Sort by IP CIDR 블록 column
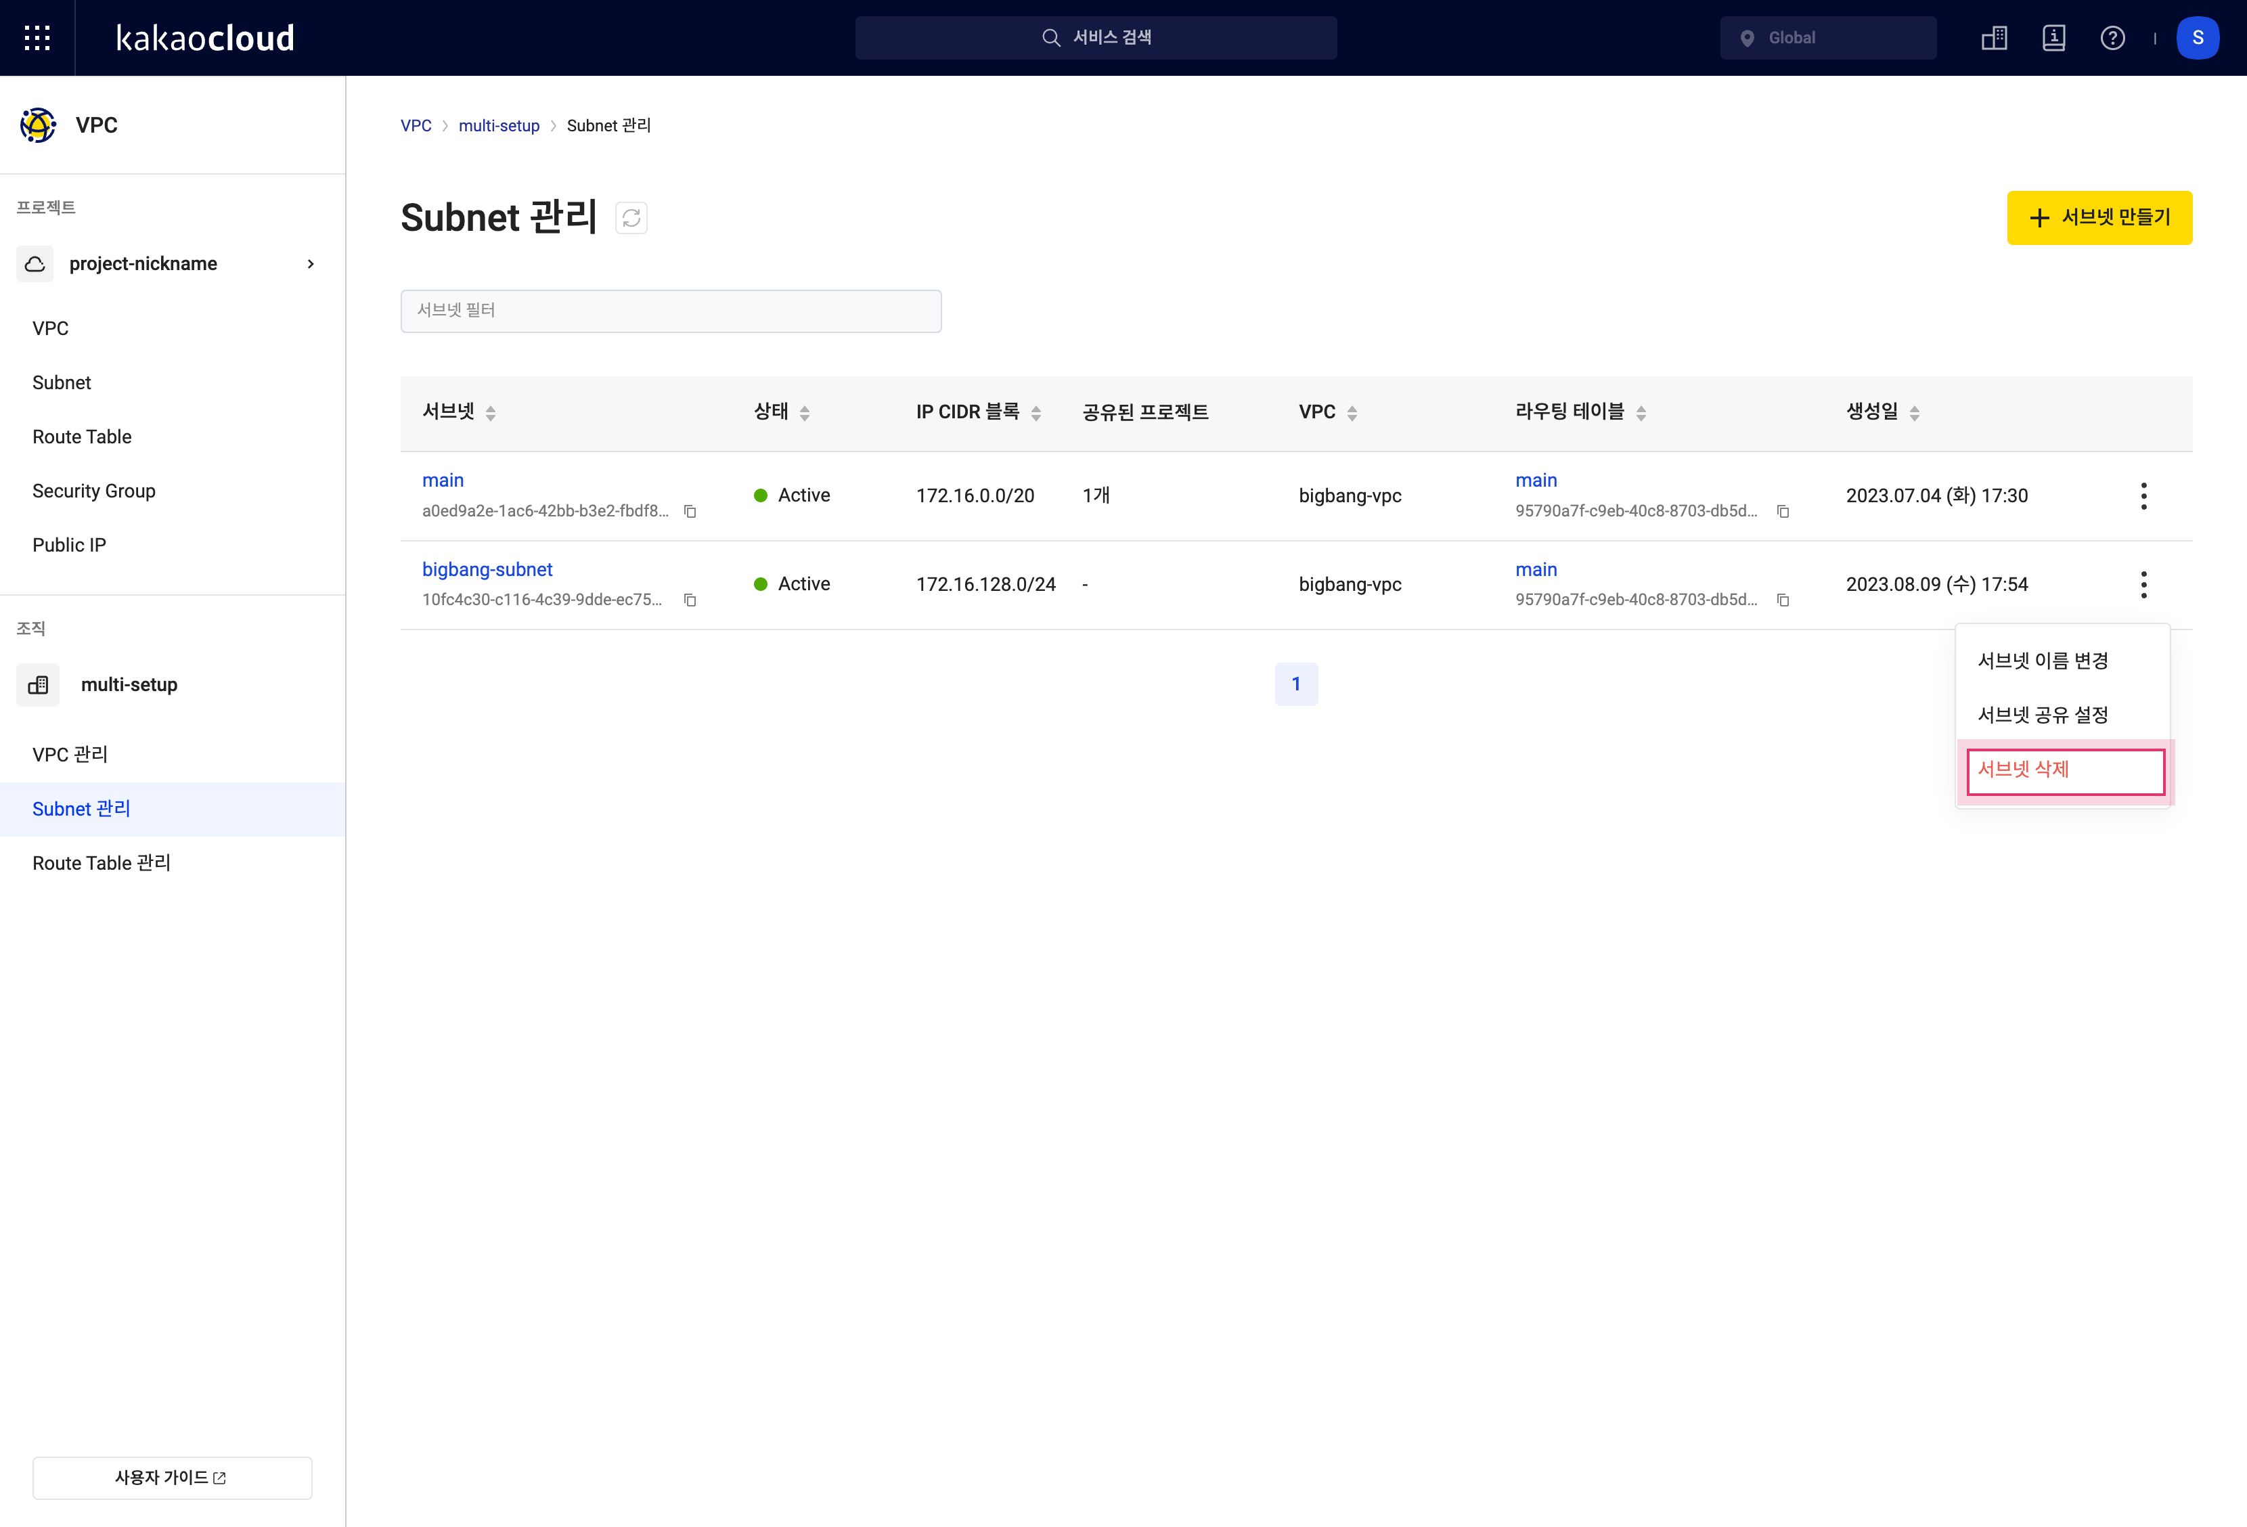2247x1527 pixels. coord(1036,413)
